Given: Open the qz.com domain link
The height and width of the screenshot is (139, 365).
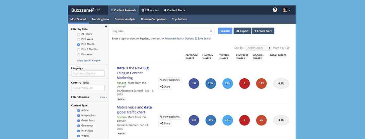Looking at the screenshot, I should pyautogui.click(x=121, y=117).
